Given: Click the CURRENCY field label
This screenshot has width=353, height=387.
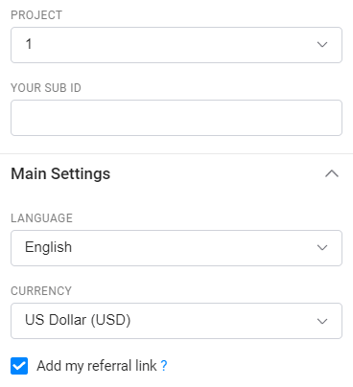Looking at the screenshot, I should click(x=41, y=291).
